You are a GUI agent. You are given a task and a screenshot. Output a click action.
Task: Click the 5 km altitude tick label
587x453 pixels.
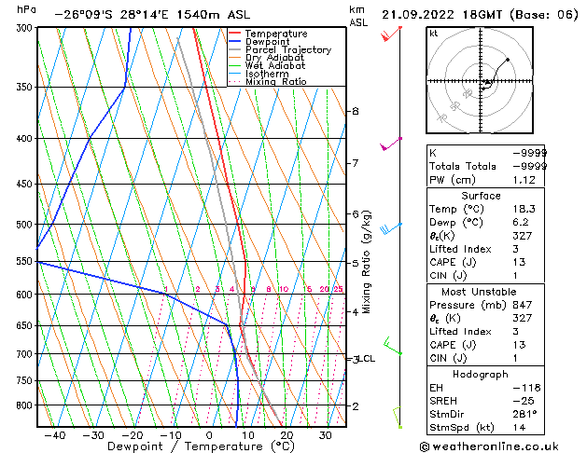tap(356, 263)
